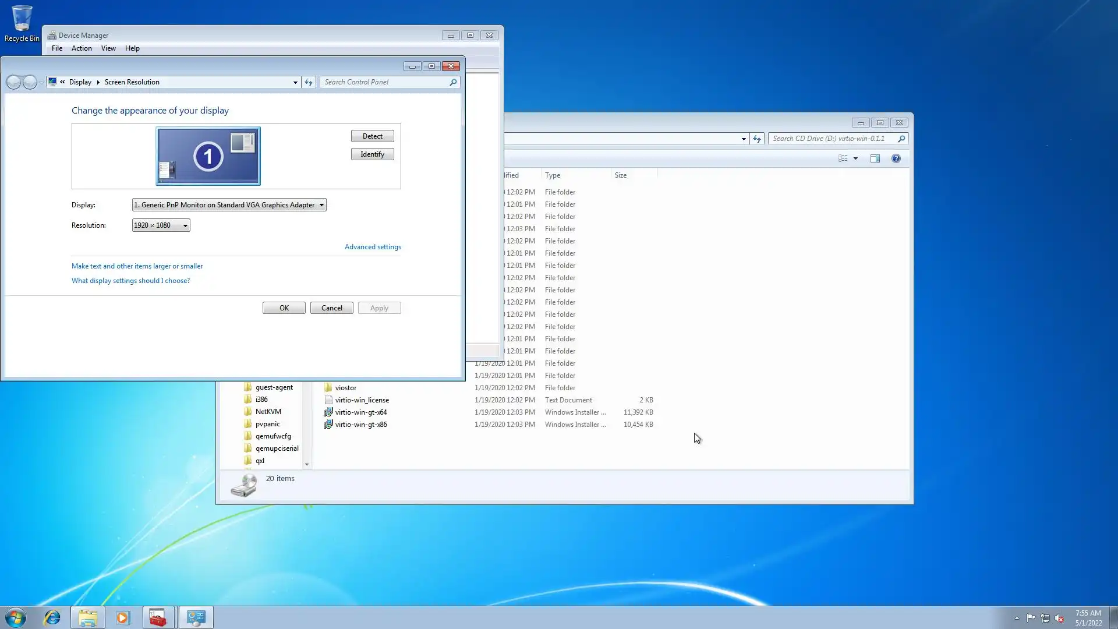The width and height of the screenshot is (1118, 629).
Task: Open virtio-win-gt-x64 installer file
Action: click(360, 412)
